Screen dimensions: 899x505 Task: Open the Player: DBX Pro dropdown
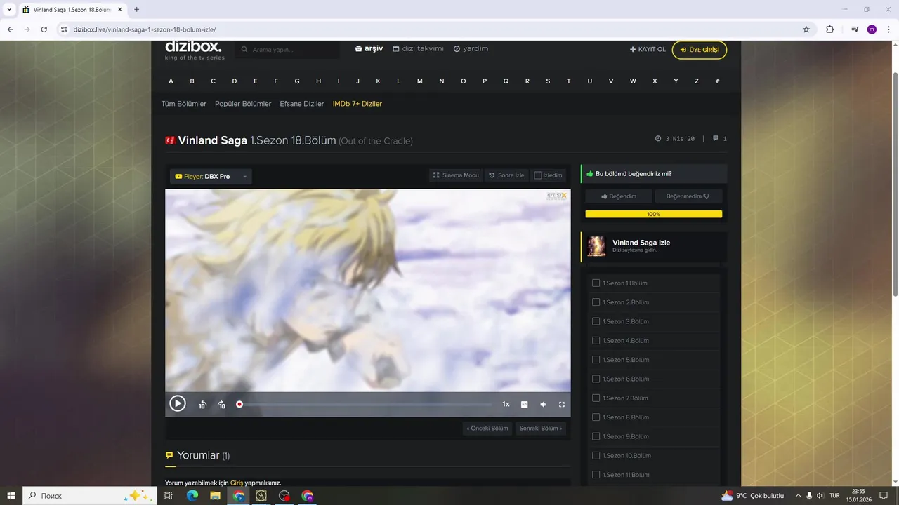211,176
